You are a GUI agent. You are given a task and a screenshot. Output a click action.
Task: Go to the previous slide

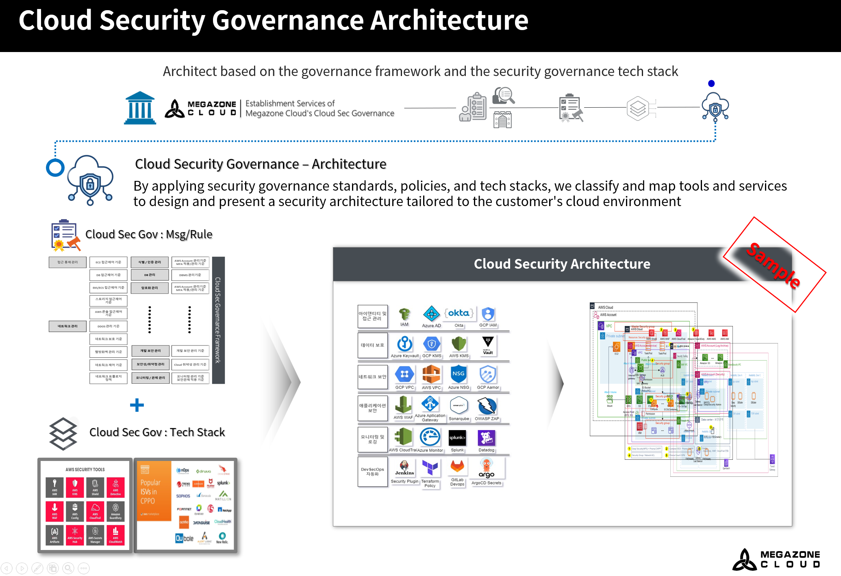pyautogui.click(x=7, y=568)
